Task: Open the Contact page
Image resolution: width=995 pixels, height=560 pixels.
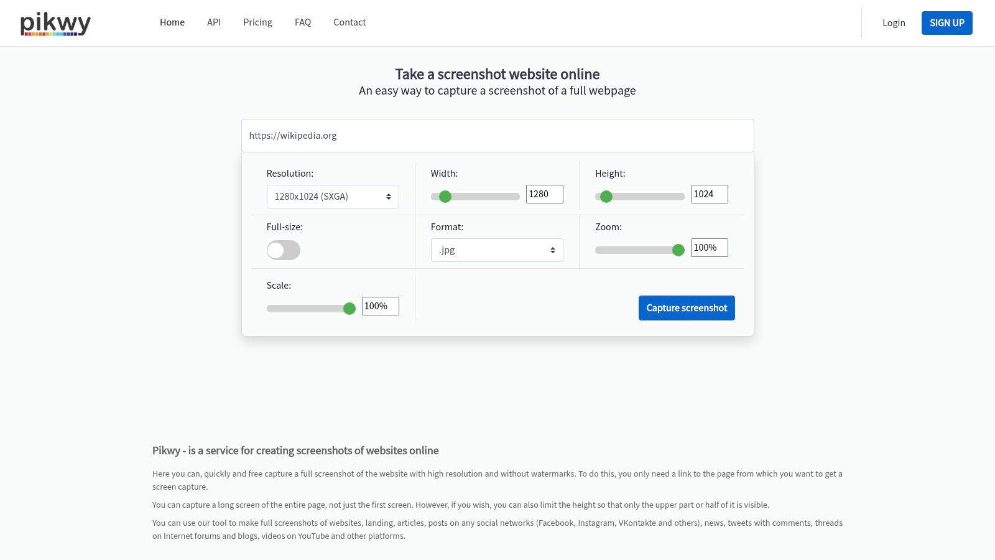Action: 349,22
